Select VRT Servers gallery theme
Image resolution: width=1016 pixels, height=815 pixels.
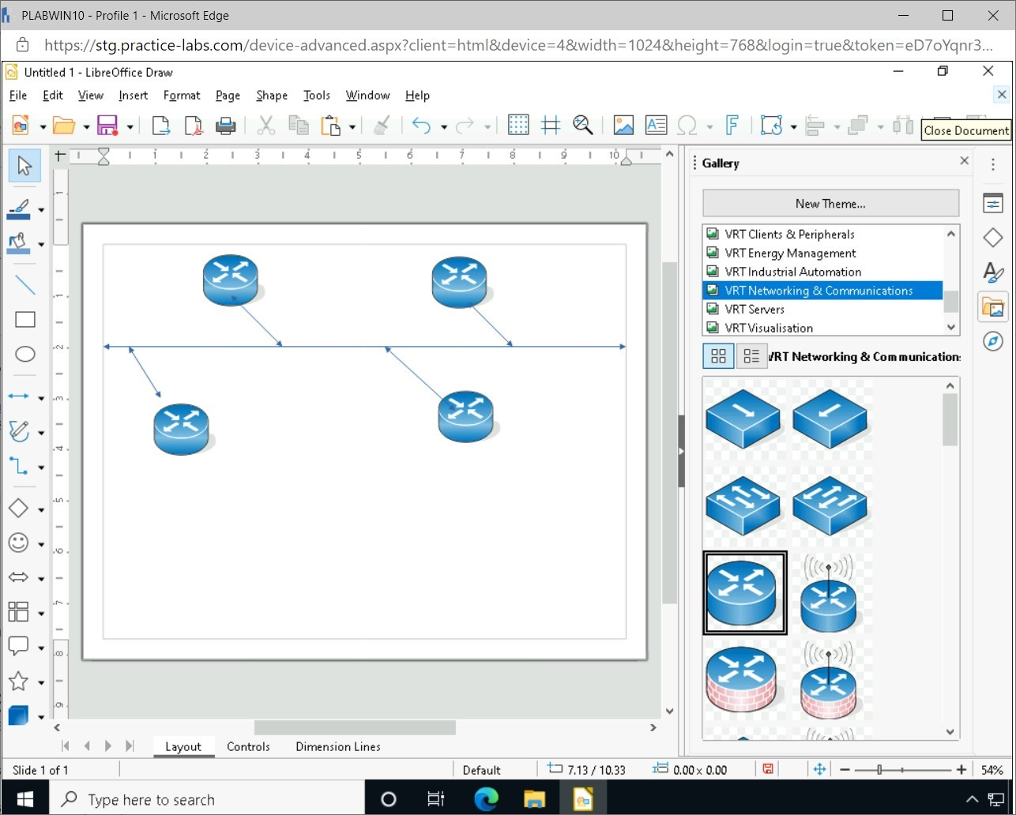tap(754, 310)
